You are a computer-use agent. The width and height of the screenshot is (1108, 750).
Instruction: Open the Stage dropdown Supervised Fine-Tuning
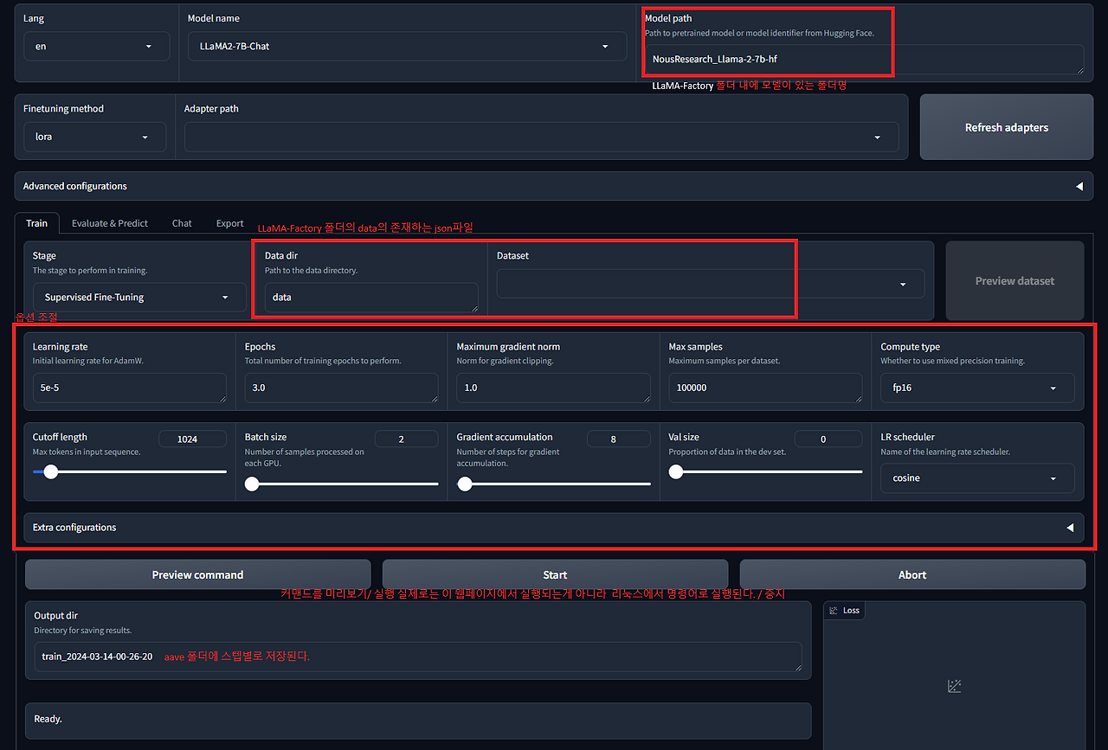pyautogui.click(x=138, y=297)
